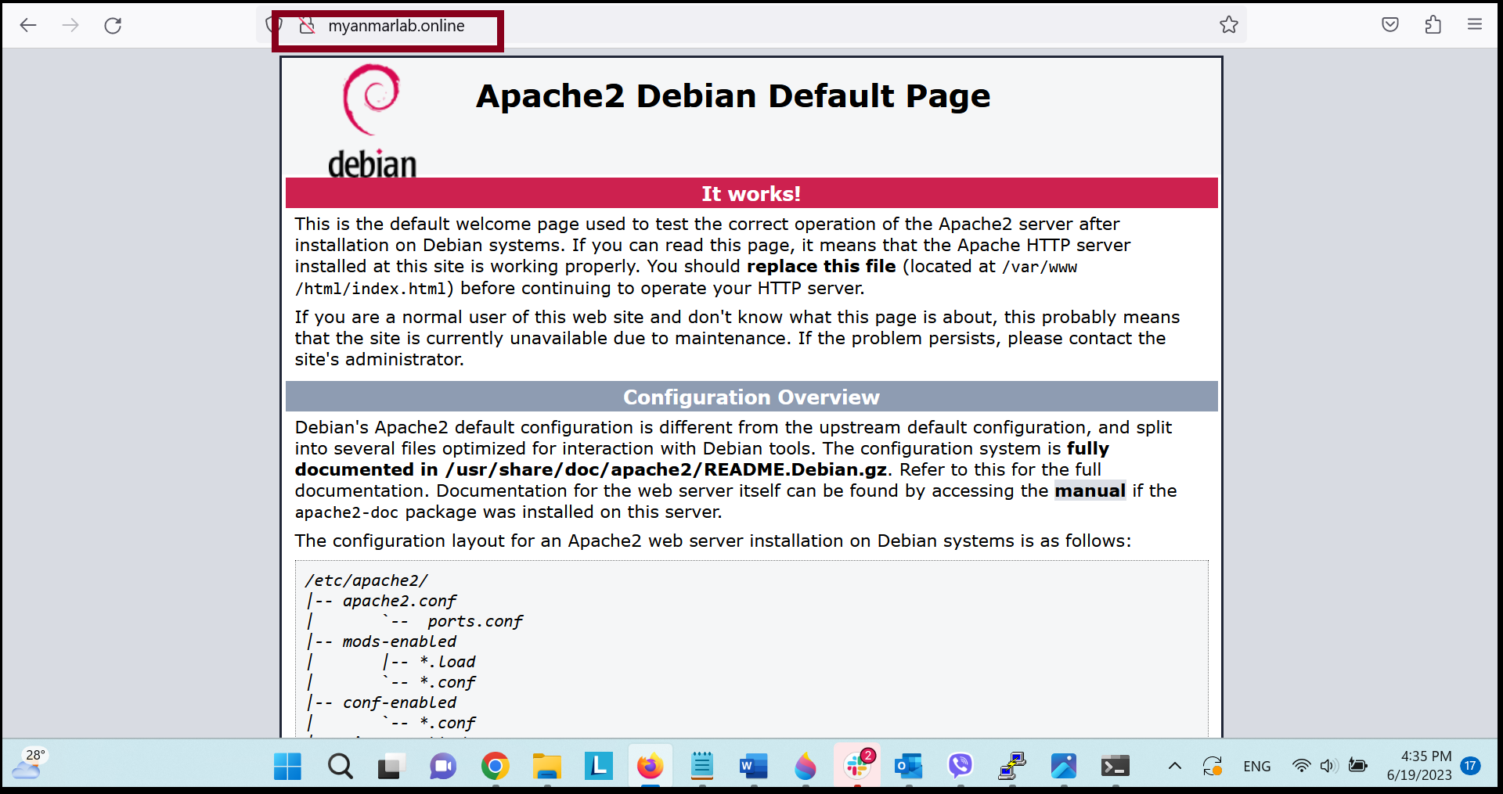Image resolution: width=1503 pixels, height=794 pixels.
Task: Open Wi-Fi network settings in the tray
Action: (x=1301, y=766)
